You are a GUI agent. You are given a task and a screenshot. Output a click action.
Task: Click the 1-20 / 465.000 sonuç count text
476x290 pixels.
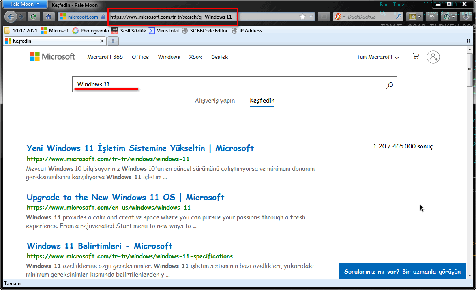403,146
